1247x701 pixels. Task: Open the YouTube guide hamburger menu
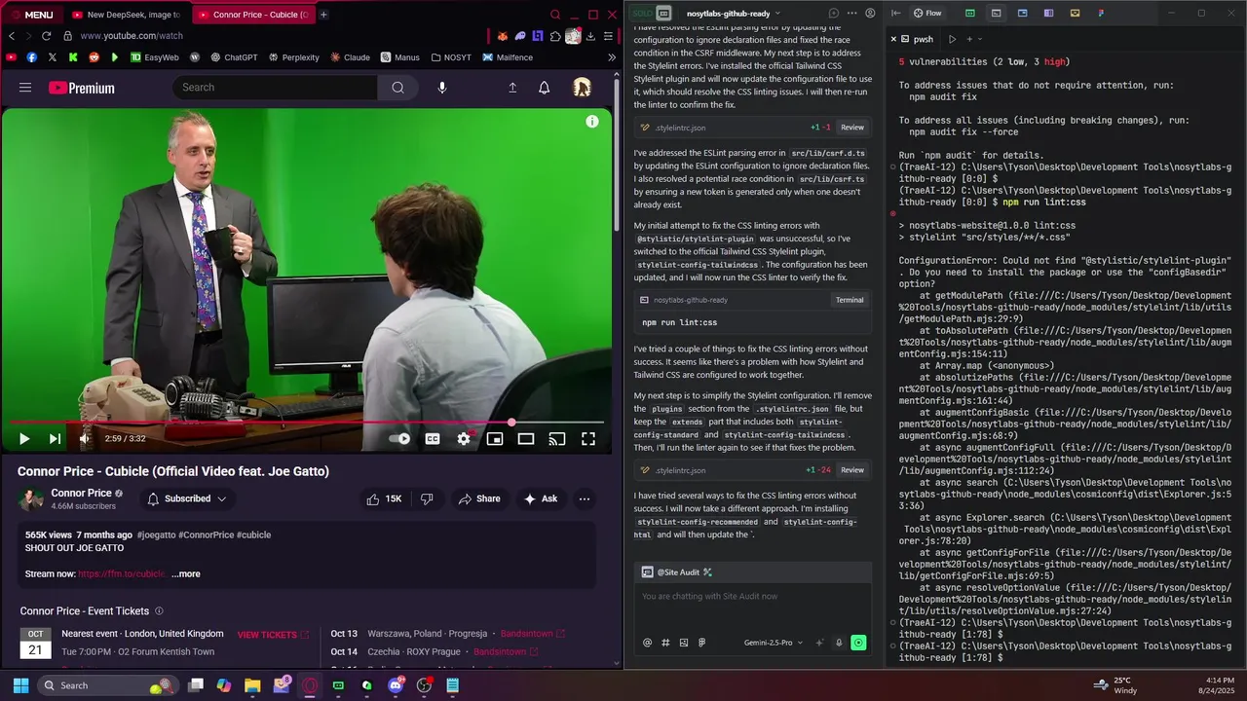25,88
